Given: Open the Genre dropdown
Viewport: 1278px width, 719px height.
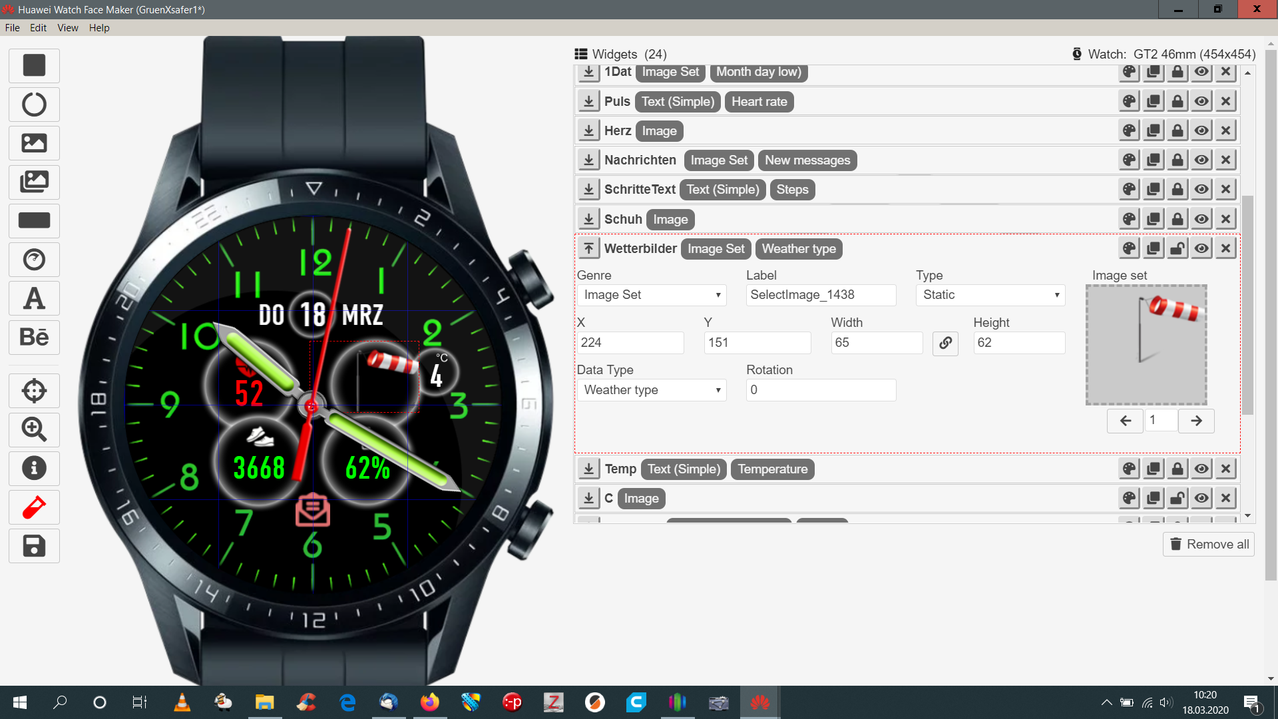Looking at the screenshot, I should [652, 295].
